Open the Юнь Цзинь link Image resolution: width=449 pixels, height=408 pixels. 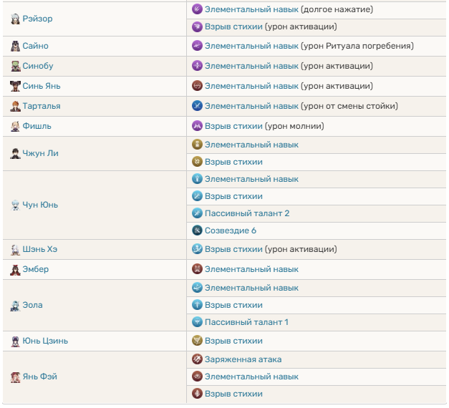tap(45, 341)
